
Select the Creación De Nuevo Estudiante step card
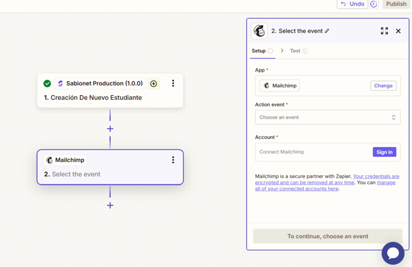click(x=110, y=90)
